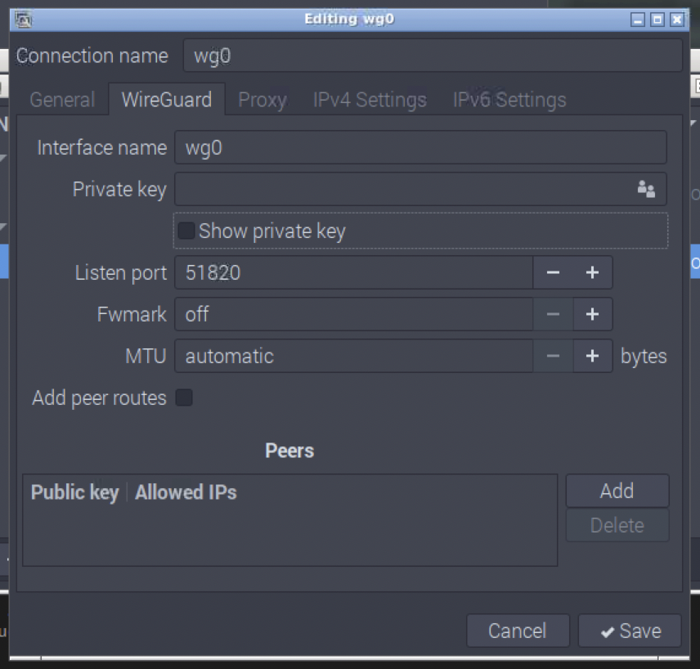Image resolution: width=700 pixels, height=669 pixels.
Task: Increase the MTU bytes with plus
Action: pyautogui.click(x=593, y=356)
